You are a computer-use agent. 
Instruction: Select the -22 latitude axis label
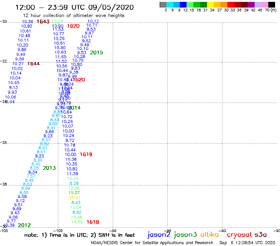(3, 61)
